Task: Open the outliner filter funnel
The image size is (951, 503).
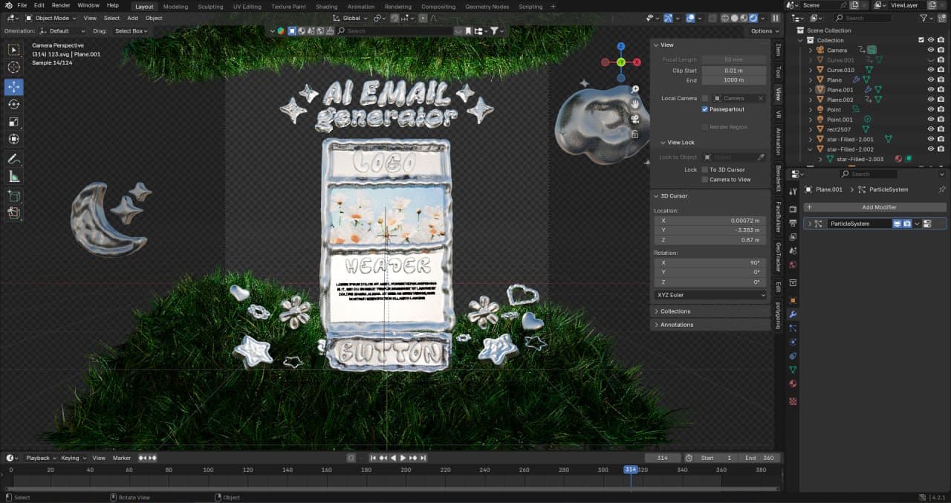Action: [924, 18]
